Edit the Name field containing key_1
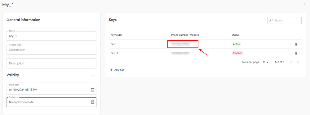The width and height of the screenshot is (310, 115). [51, 36]
